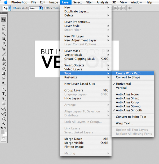Select the Burn tool

[3, 83]
